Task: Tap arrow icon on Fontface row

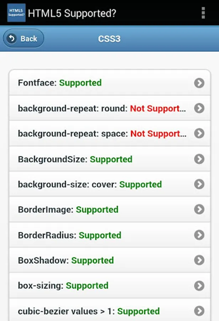Action: (x=199, y=83)
